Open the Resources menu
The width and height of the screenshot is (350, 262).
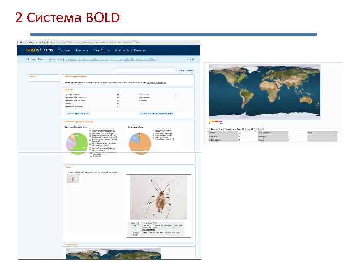click(x=140, y=50)
